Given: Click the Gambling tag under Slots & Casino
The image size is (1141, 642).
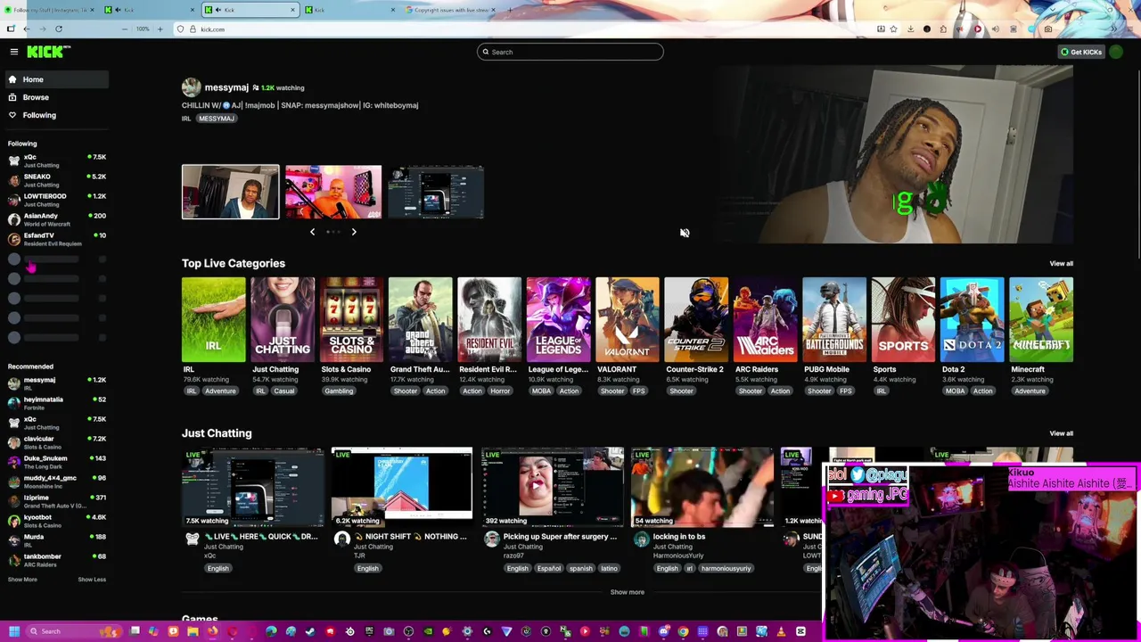Looking at the screenshot, I should [339, 391].
